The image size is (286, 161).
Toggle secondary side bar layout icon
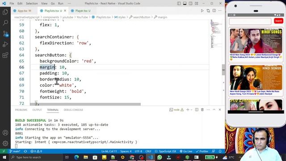click(x=191, y=4)
